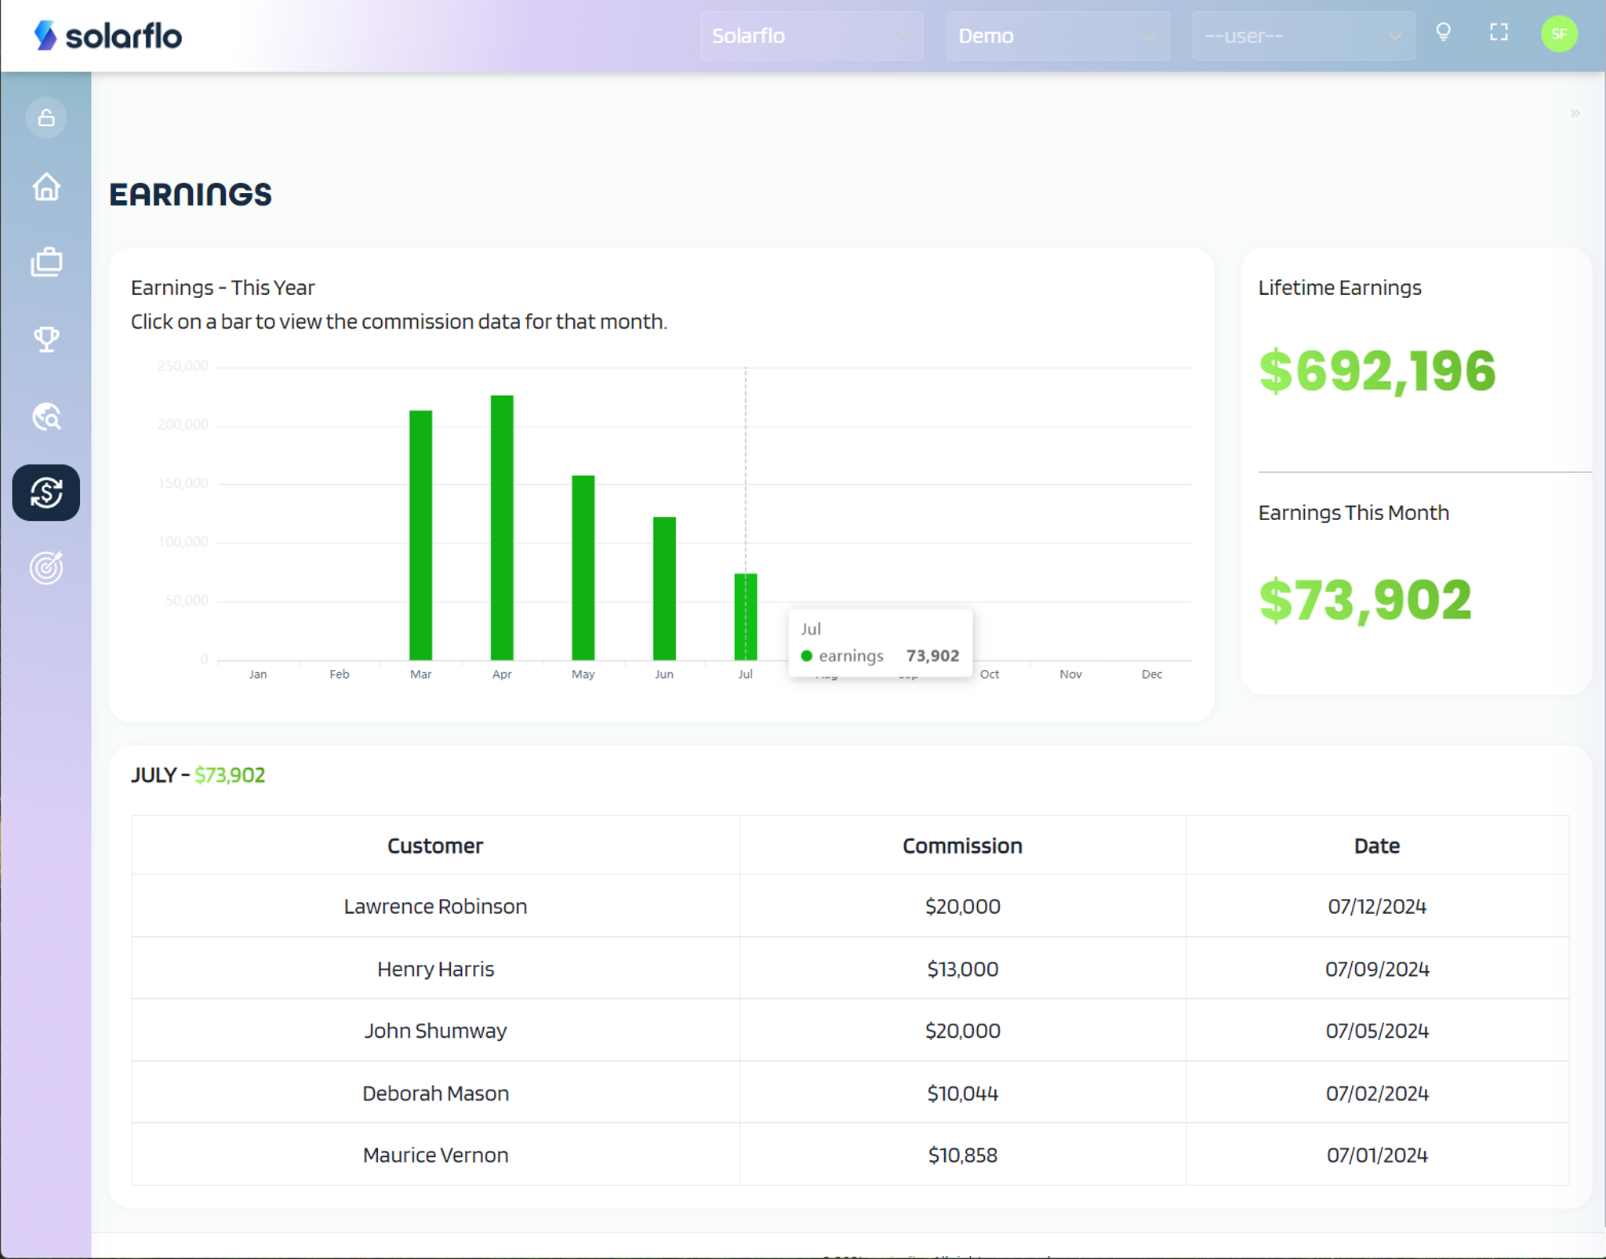Click the July earnings bar

tap(746, 617)
